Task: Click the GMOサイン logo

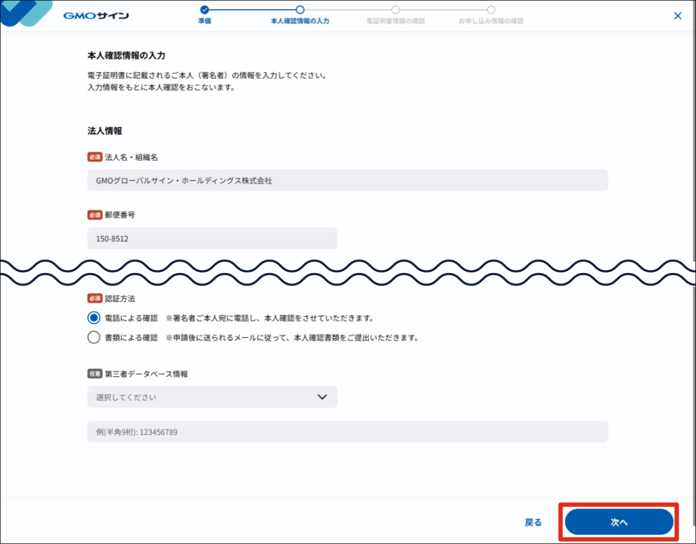Action: (x=96, y=15)
